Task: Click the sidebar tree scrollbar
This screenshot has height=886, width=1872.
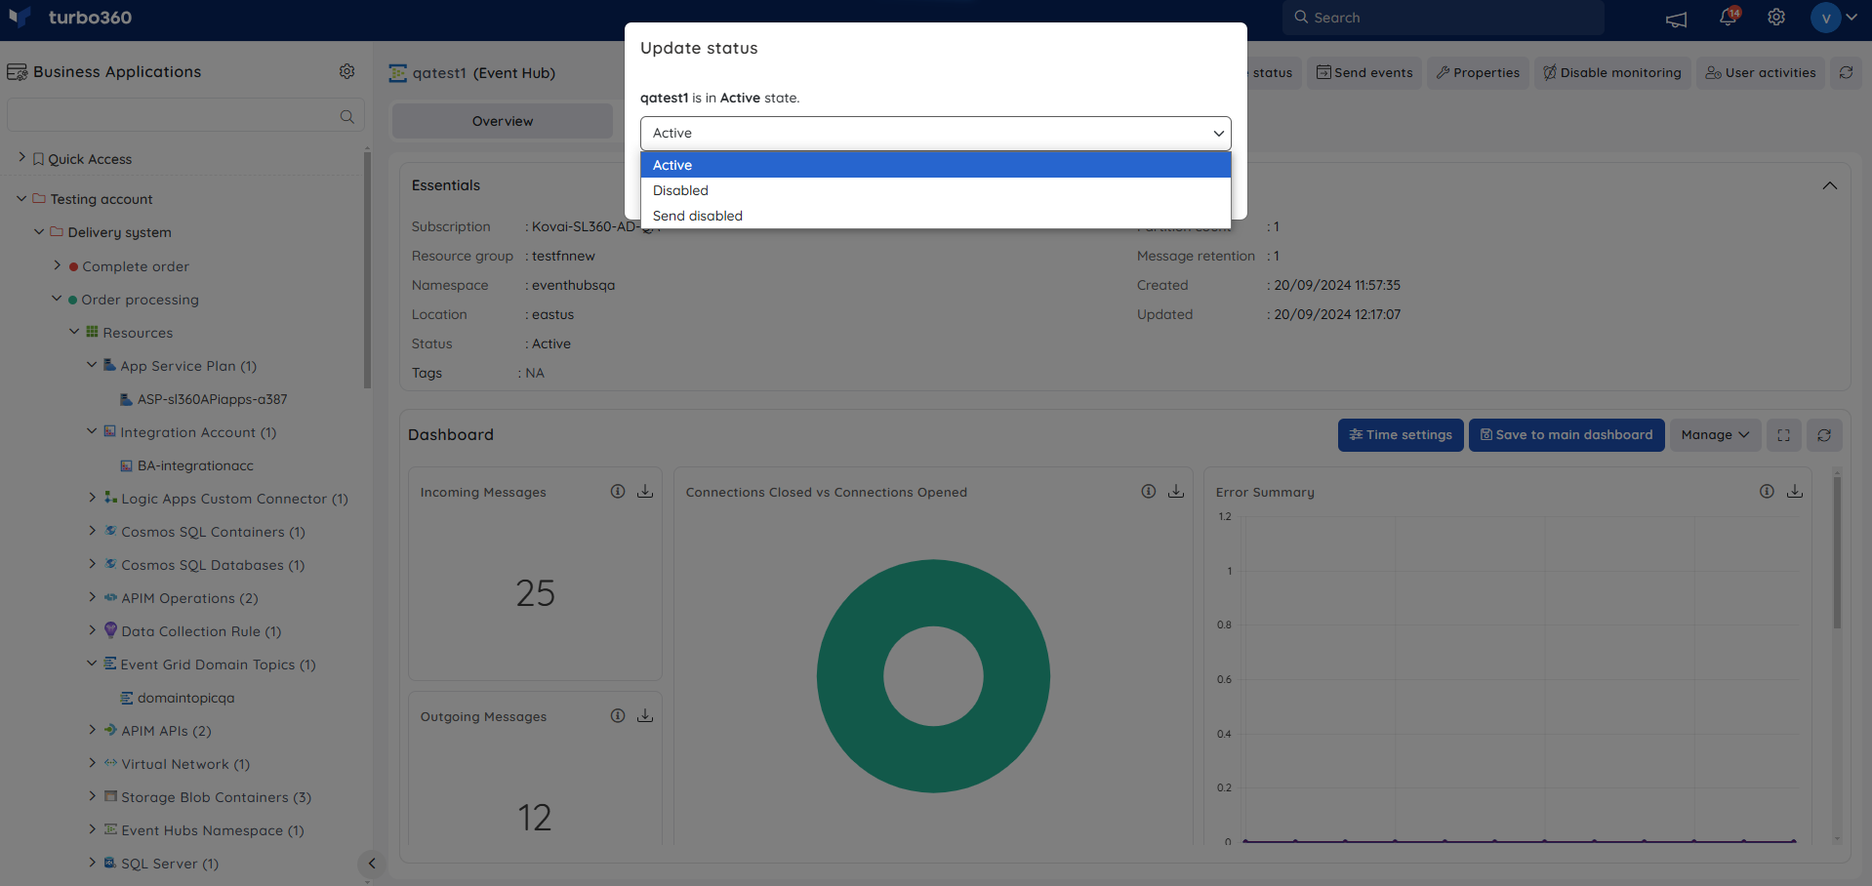Action: coord(367,268)
